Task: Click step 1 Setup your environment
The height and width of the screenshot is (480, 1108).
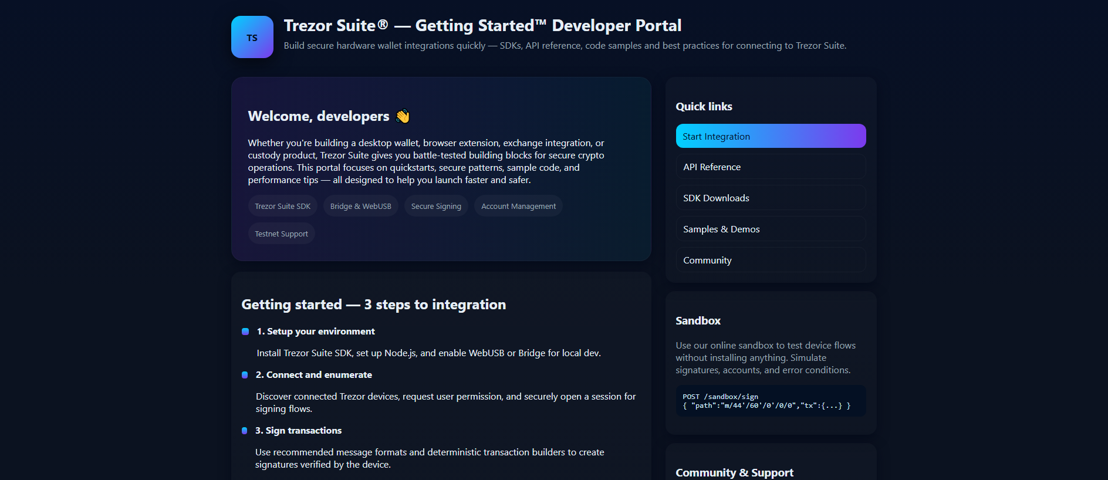Action: pos(316,332)
